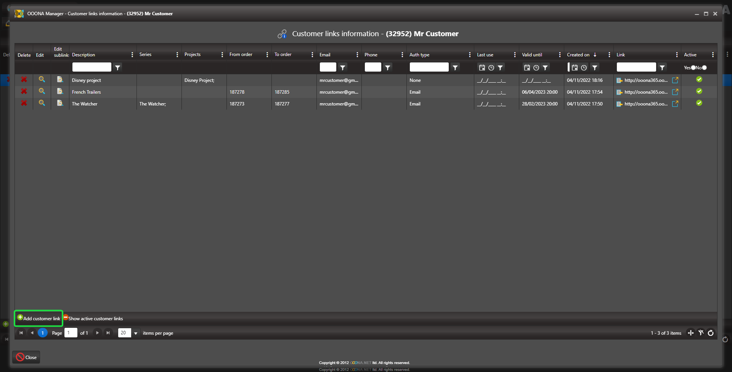Click the Description column filter icon

click(x=118, y=67)
